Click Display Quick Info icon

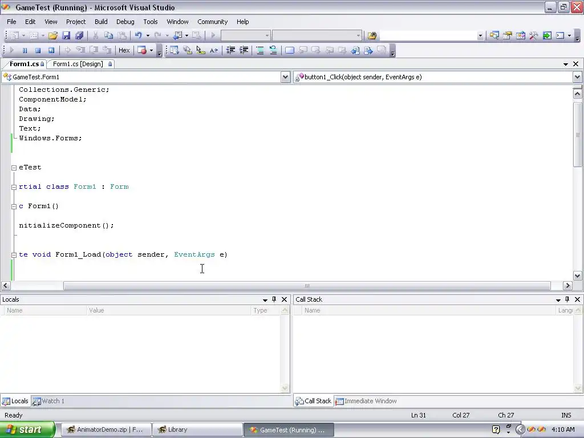201,50
